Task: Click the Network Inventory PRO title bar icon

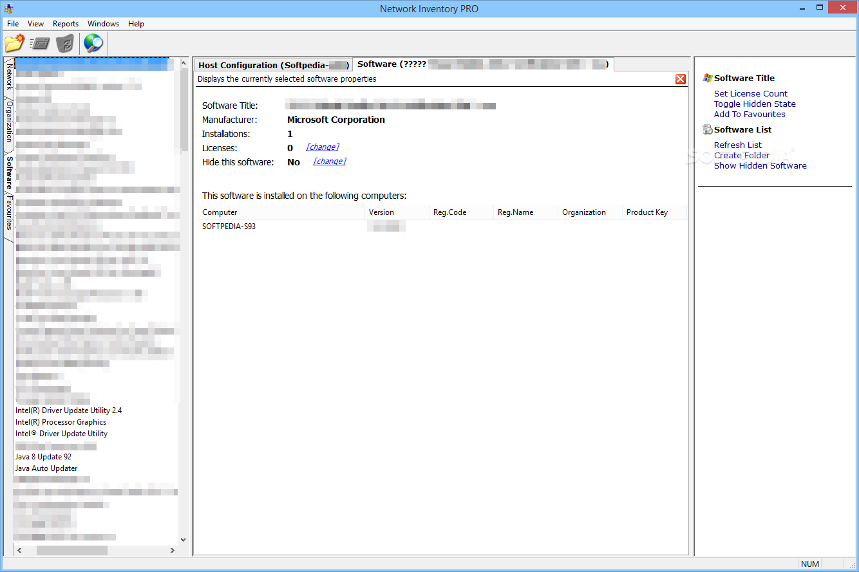Action: [9, 8]
